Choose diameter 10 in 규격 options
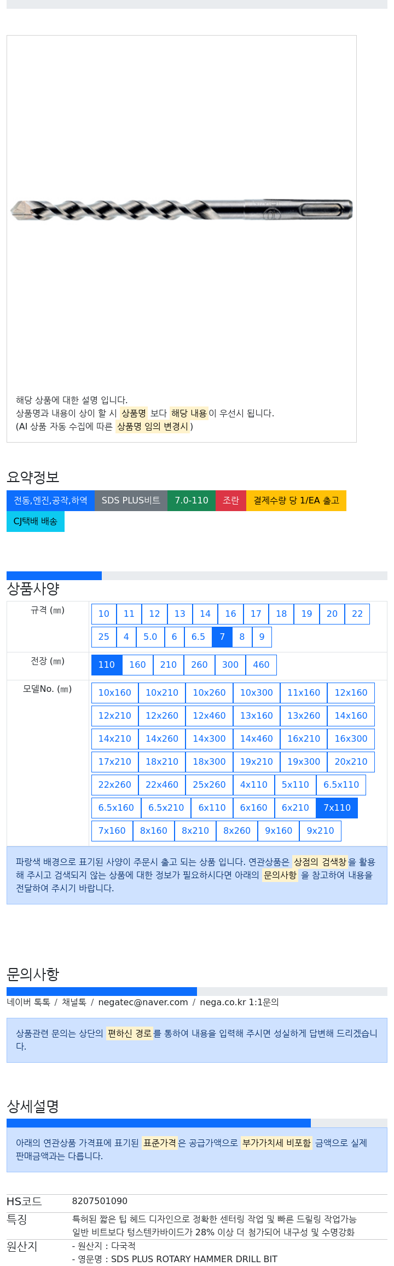394x1266 pixels. pyautogui.click(x=104, y=614)
